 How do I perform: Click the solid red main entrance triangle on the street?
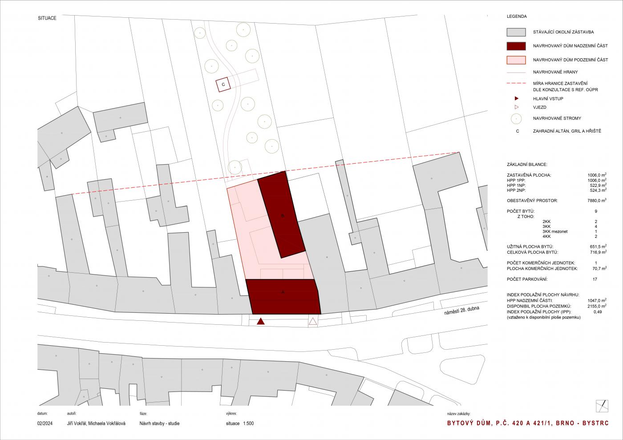261,321
